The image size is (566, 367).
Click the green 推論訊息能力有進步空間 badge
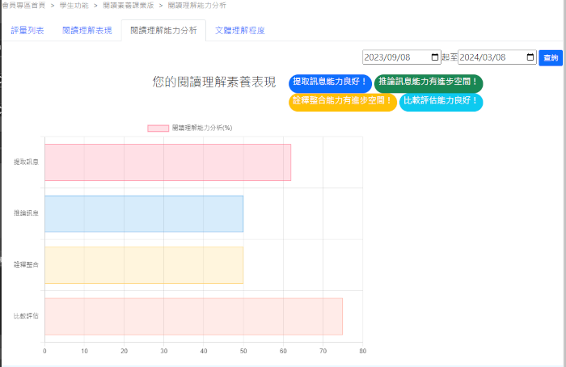(x=429, y=82)
